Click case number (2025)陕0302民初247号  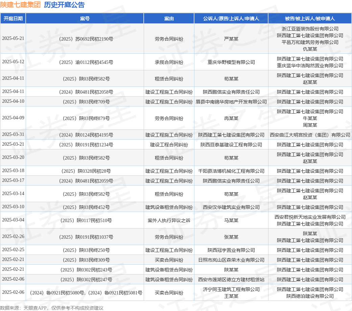(x=86, y=280)
